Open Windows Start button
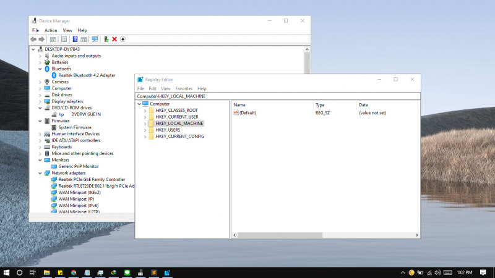Viewport: 495px width, 278px height. [6, 272]
